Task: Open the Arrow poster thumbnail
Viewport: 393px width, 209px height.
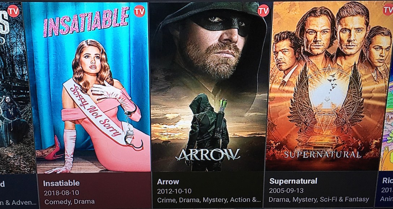Action: coord(208,87)
